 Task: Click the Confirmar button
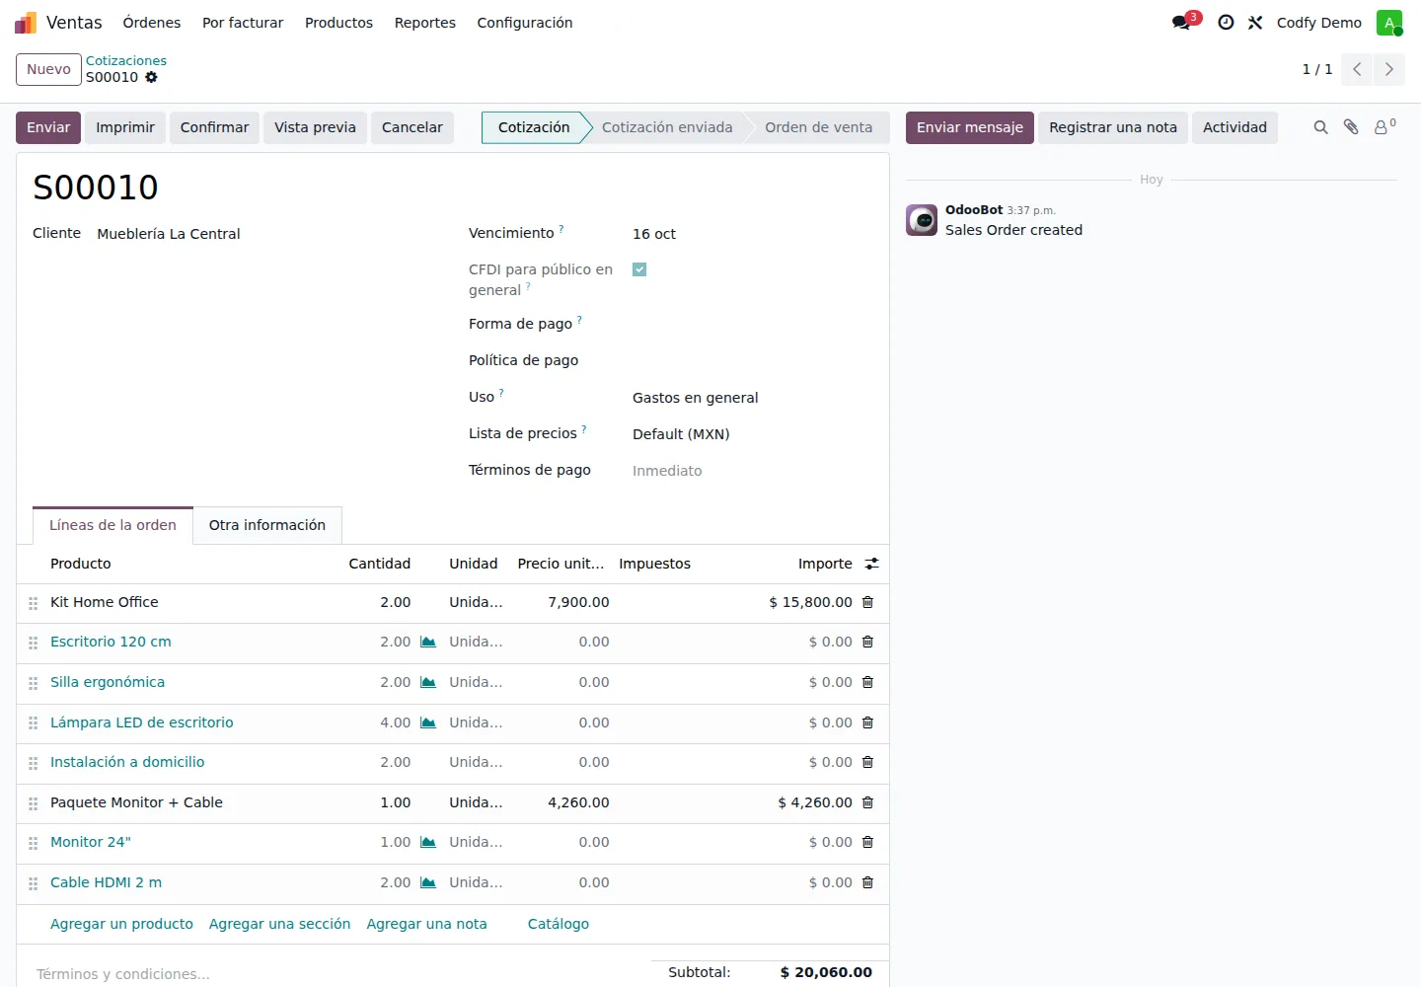coord(214,127)
